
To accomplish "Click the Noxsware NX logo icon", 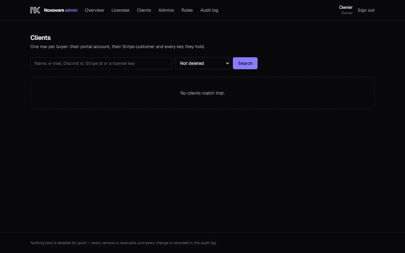I will [35, 10].
